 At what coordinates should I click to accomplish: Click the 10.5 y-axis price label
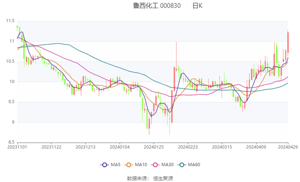click(x=10, y=61)
